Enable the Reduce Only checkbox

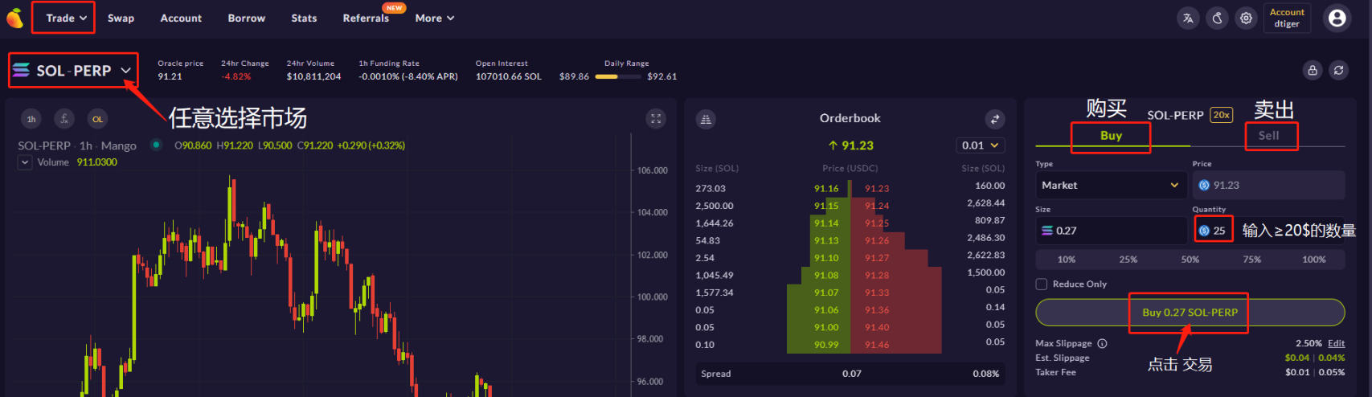point(1042,284)
